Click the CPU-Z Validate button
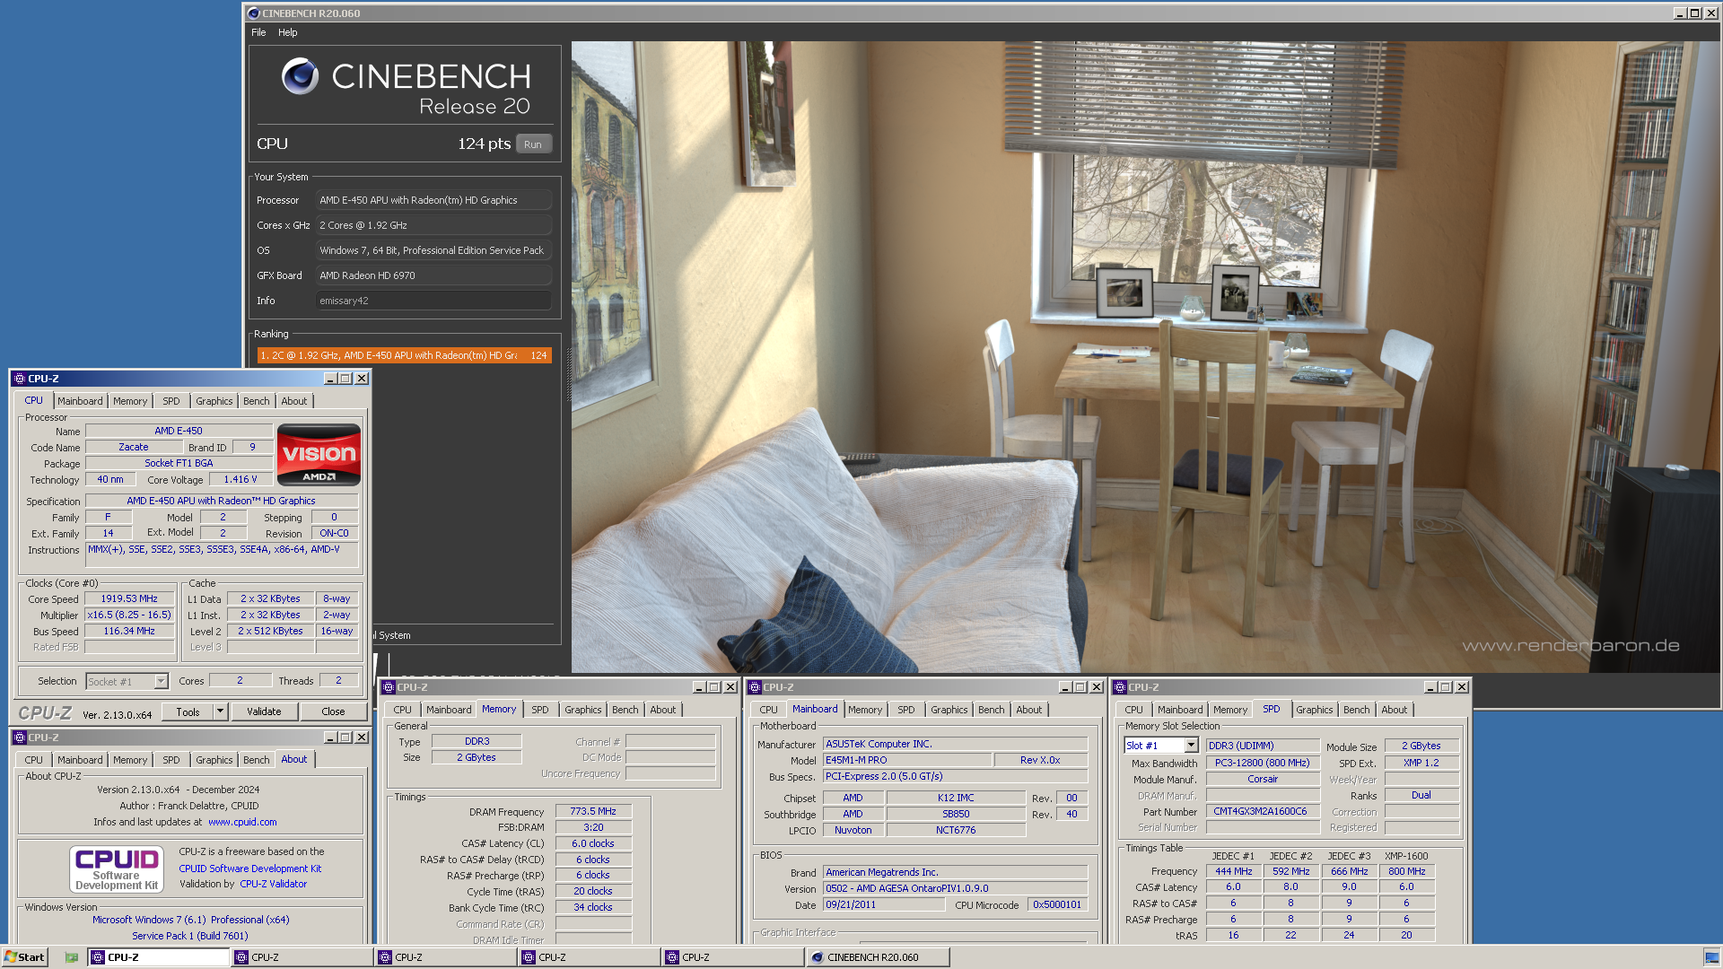Image resolution: width=1723 pixels, height=969 pixels. pyautogui.click(x=264, y=711)
